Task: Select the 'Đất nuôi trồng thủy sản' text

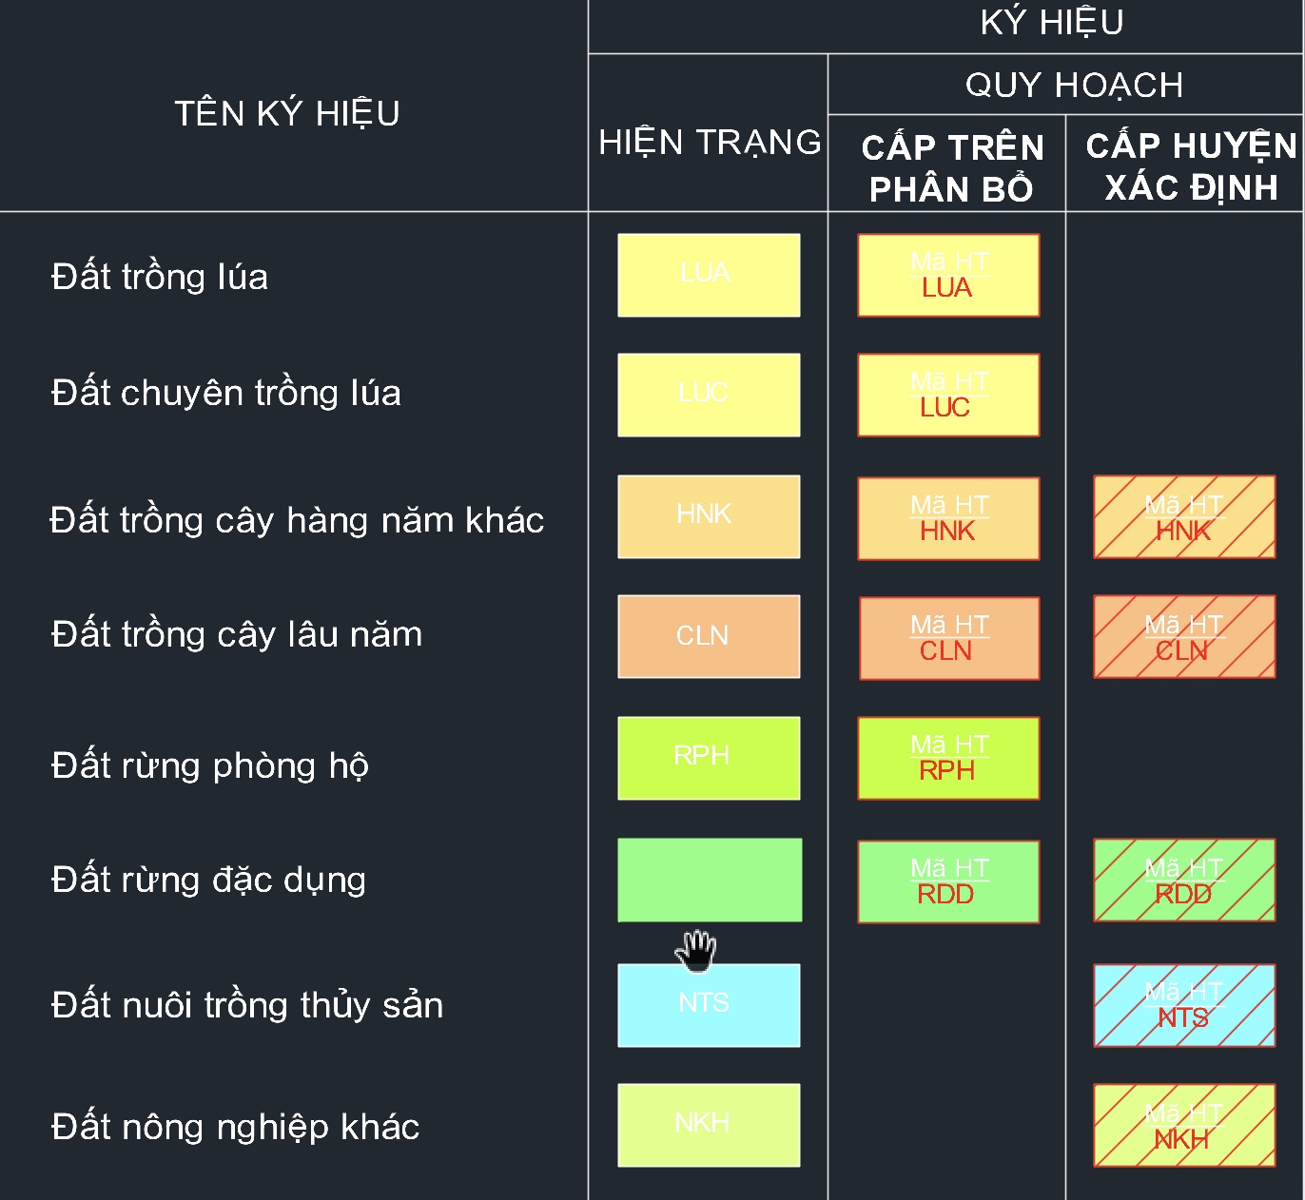Action: coord(247,1005)
